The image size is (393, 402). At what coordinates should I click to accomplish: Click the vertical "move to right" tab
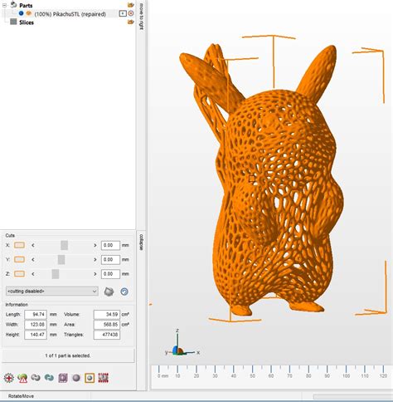click(142, 17)
